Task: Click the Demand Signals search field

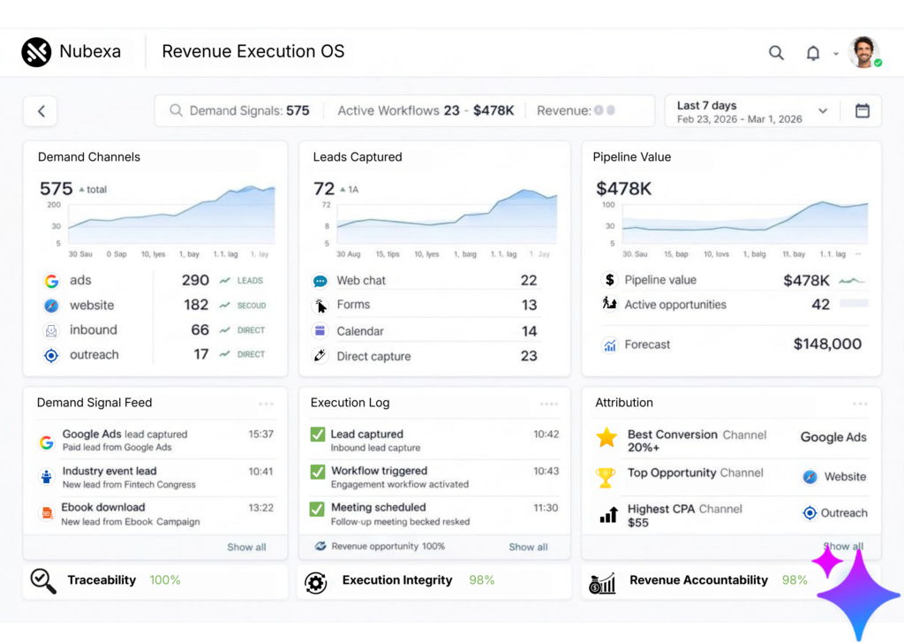Action: [x=238, y=111]
